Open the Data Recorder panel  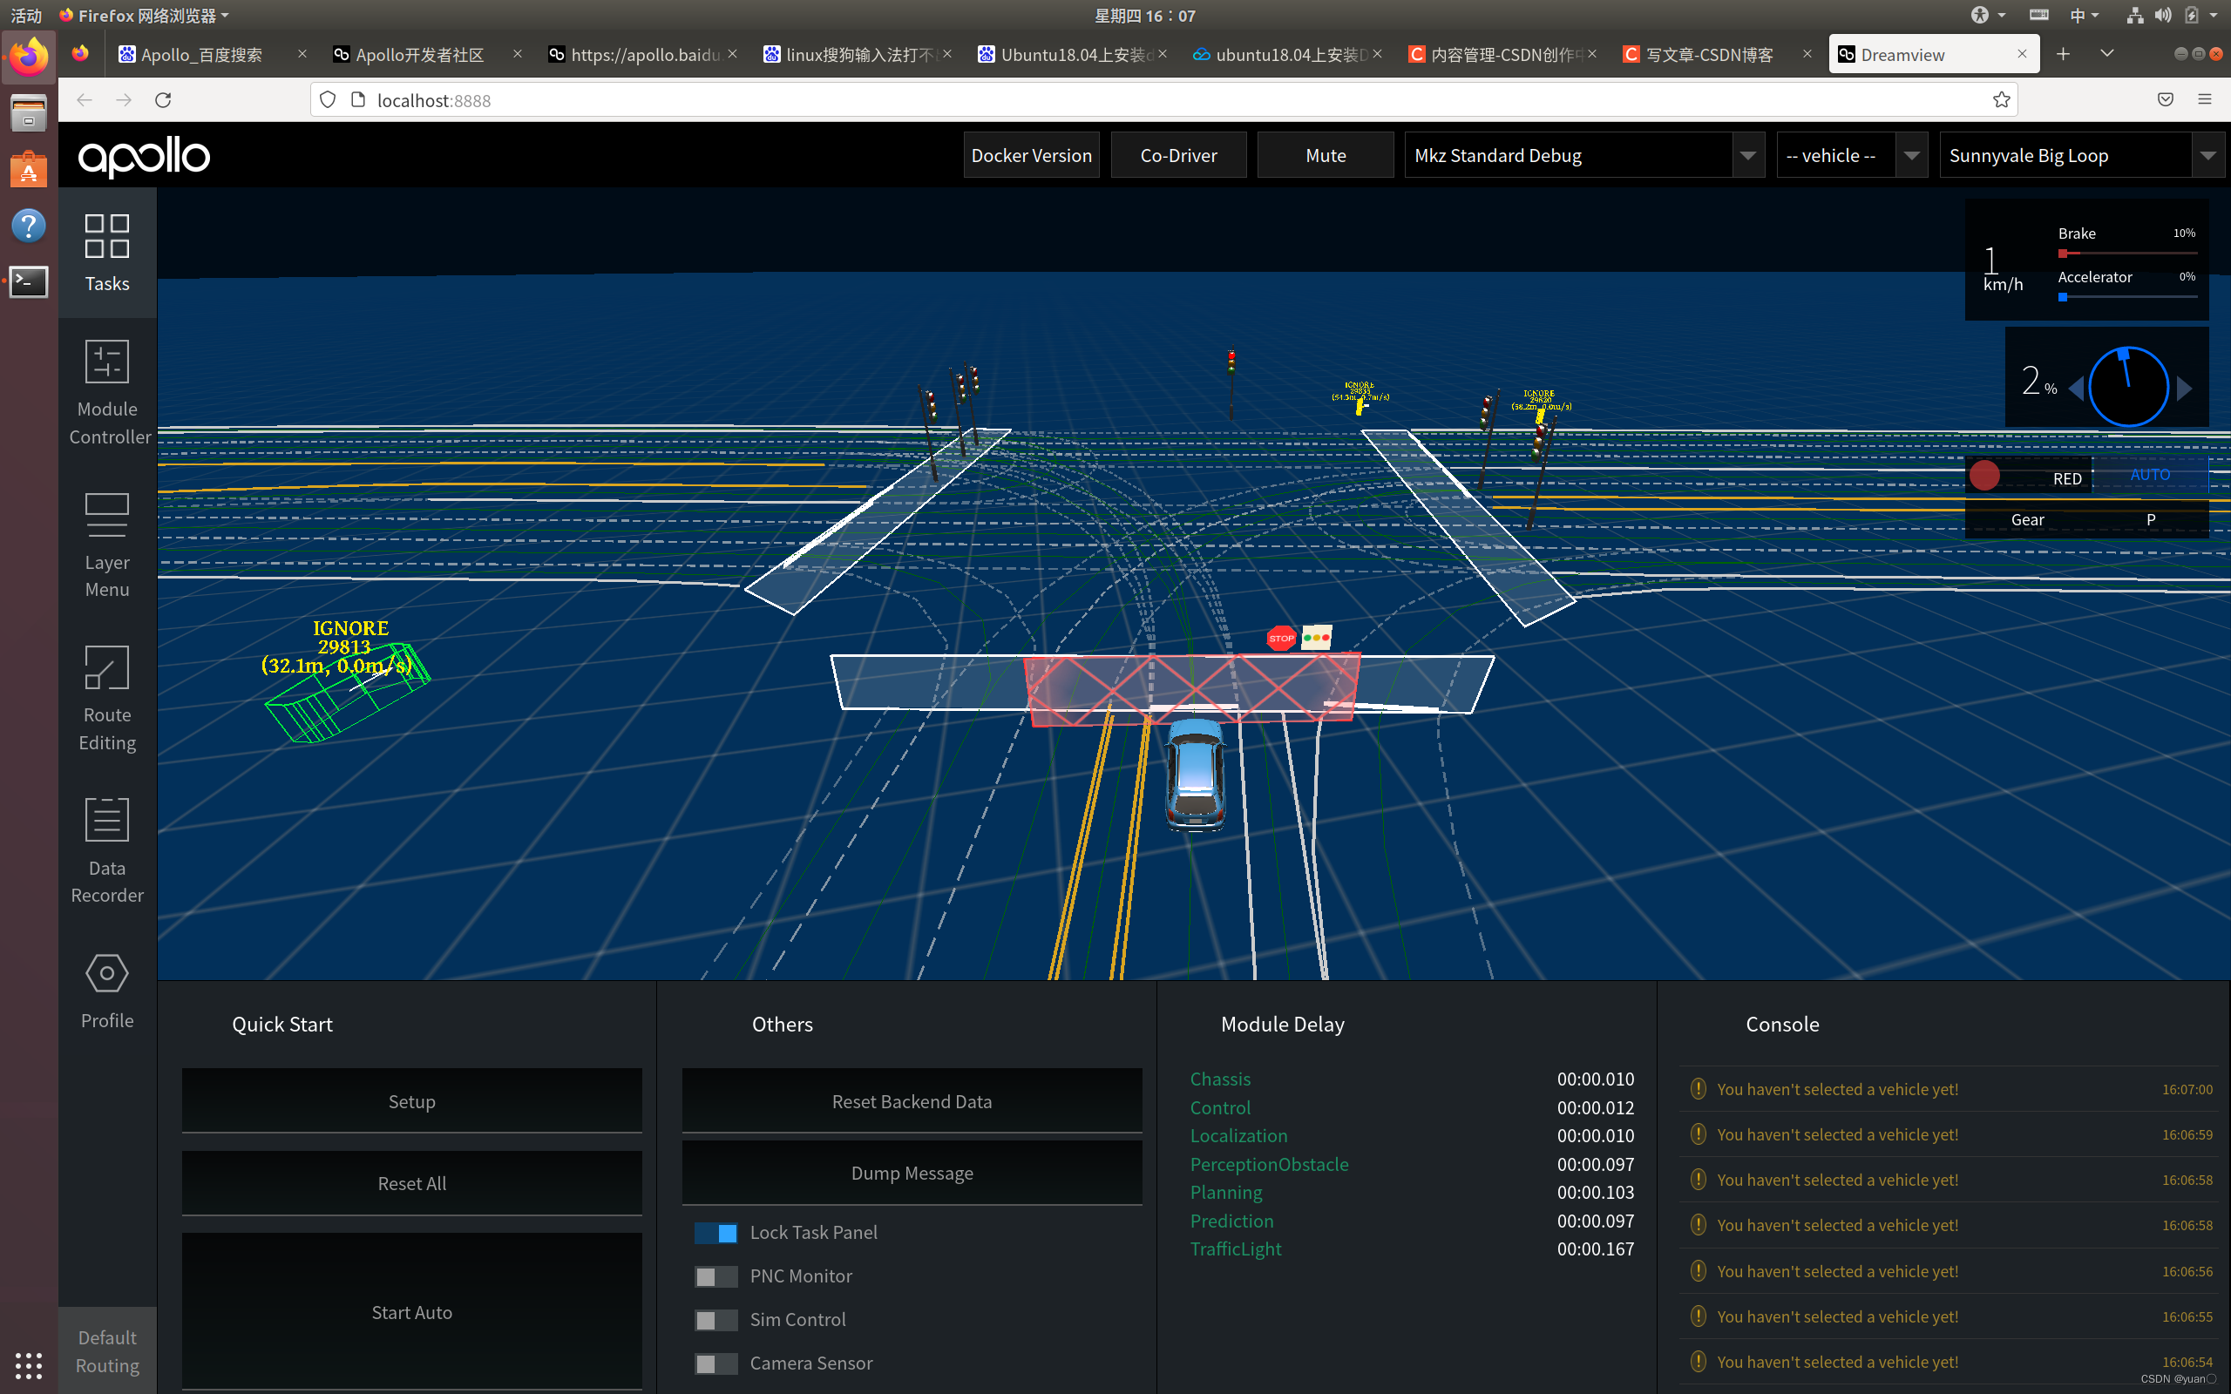(x=107, y=852)
